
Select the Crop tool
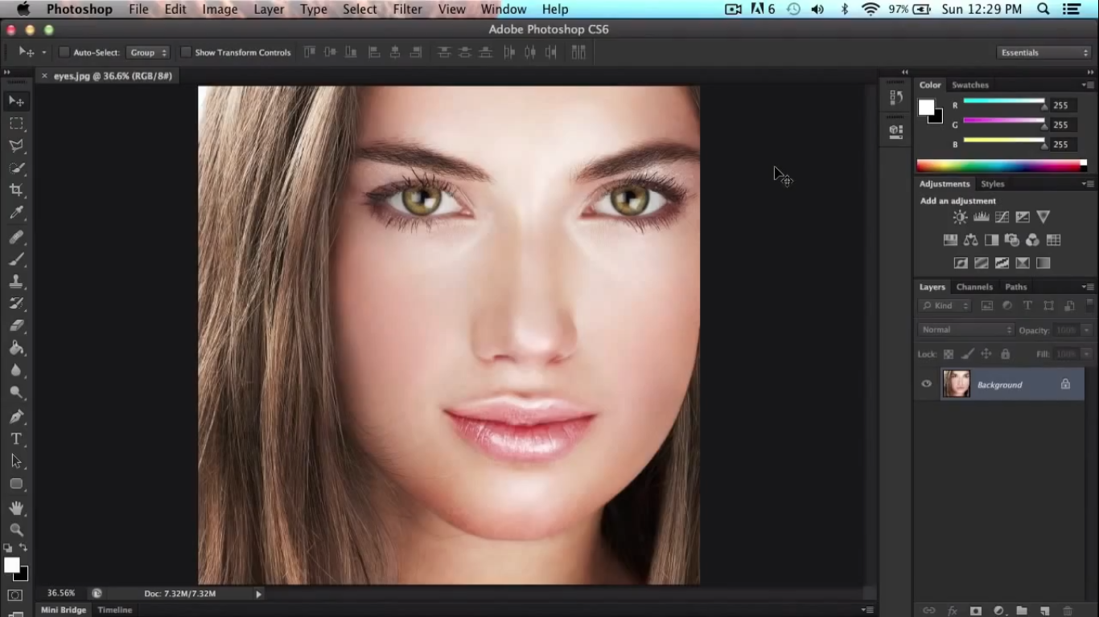tap(16, 190)
